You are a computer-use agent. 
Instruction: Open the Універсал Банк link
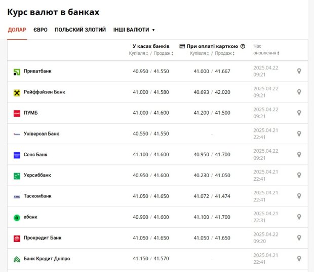click(42, 133)
